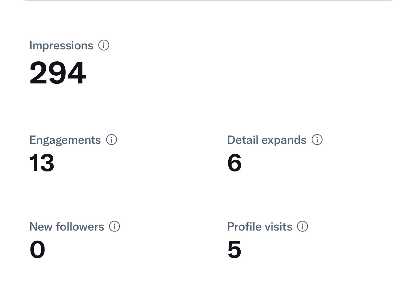Click the card border above Impressions
The height and width of the screenshot is (289, 417).
(x=208, y=1)
